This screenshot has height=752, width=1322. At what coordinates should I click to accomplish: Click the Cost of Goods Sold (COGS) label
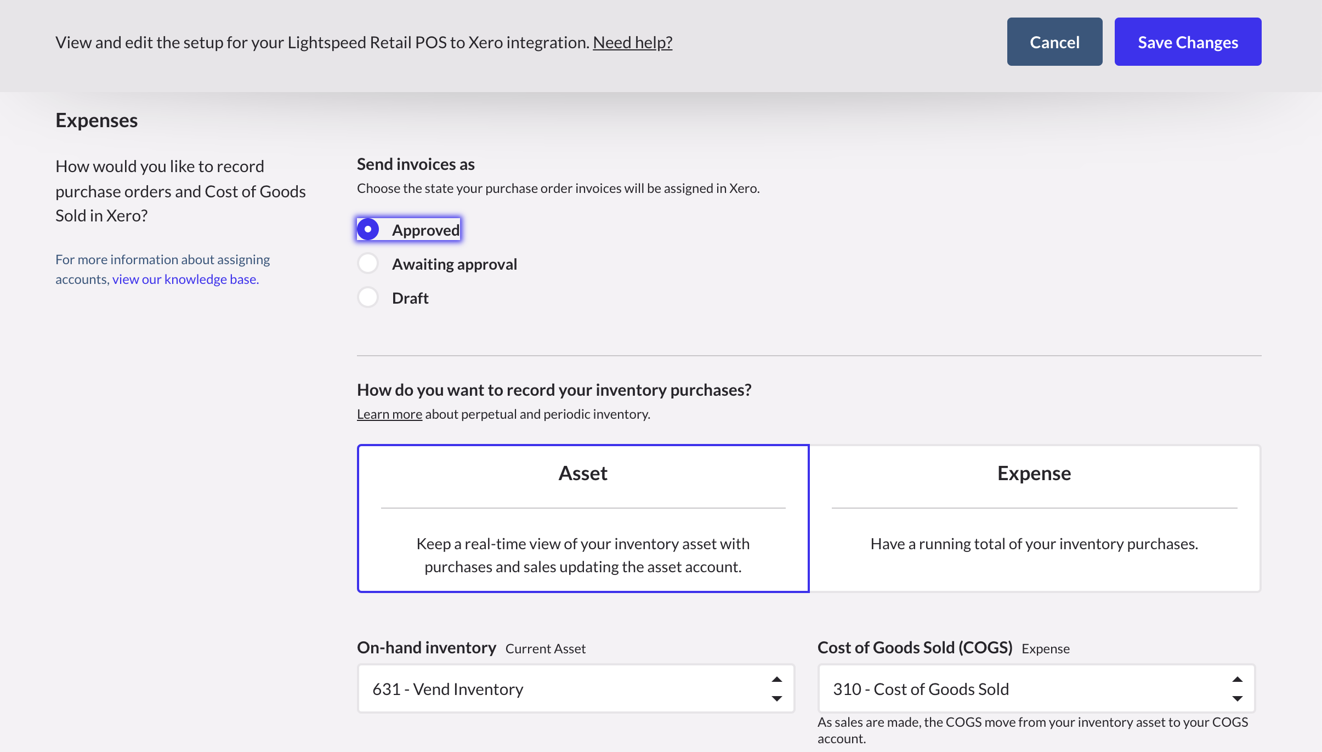click(915, 647)
